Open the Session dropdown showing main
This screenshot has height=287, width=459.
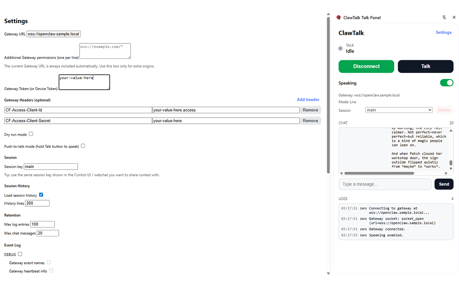coord(399,110)
